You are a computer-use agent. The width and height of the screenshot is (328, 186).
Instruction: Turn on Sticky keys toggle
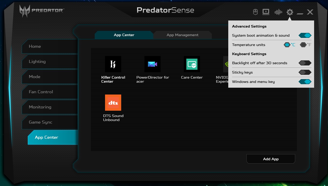[x=305, y=72]
